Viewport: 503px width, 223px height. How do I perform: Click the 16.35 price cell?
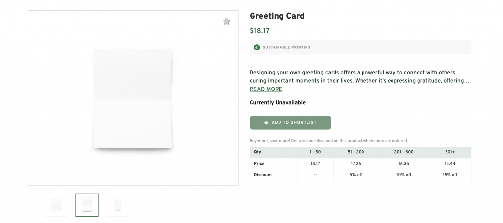click(x=404, y=164)
